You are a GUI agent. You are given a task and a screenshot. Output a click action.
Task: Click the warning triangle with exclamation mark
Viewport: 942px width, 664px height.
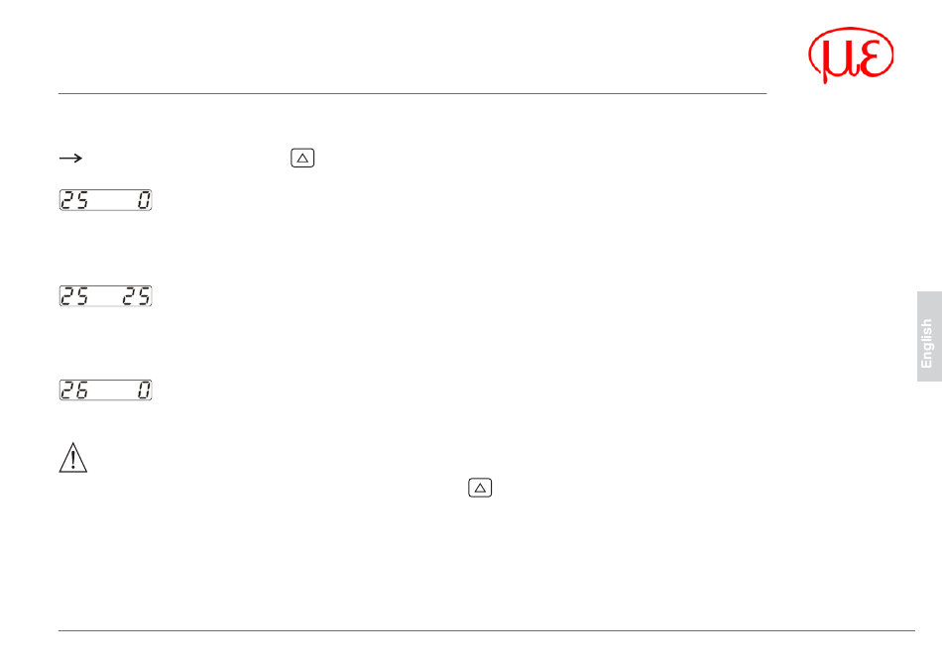point(73,458)
